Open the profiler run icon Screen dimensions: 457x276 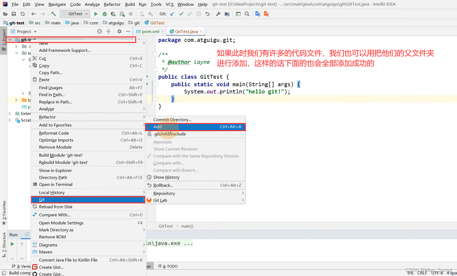pyautogui.click(x=122, y=14)
